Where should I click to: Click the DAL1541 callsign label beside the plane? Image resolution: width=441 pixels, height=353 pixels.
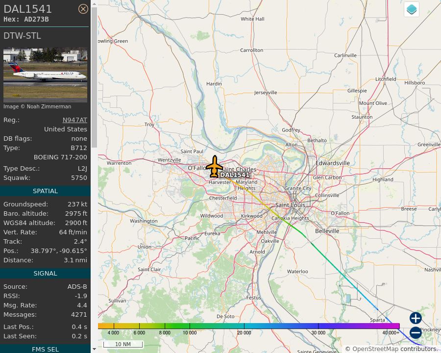click(x=234, y=175)
